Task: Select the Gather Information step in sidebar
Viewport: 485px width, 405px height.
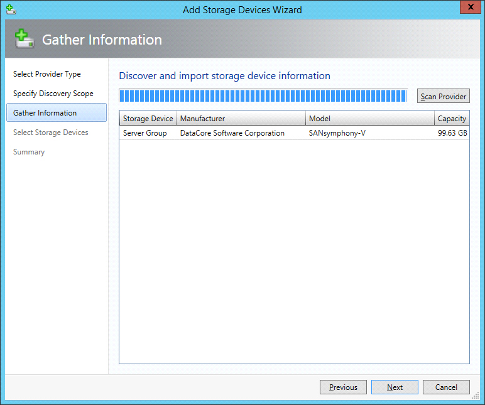Action: pyautogui.click(x=45, y=113)
